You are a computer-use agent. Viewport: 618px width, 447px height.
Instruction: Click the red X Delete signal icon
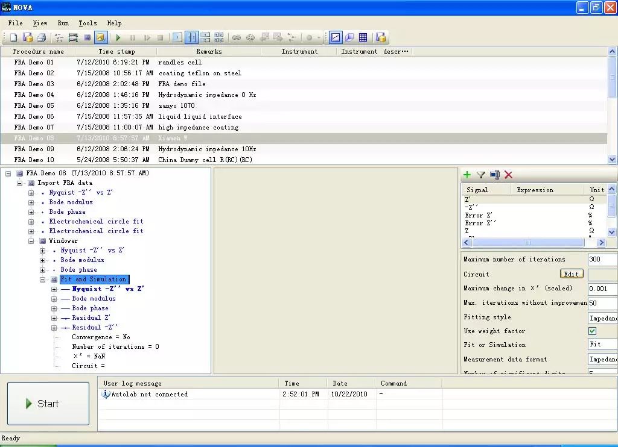coord(508,175)
